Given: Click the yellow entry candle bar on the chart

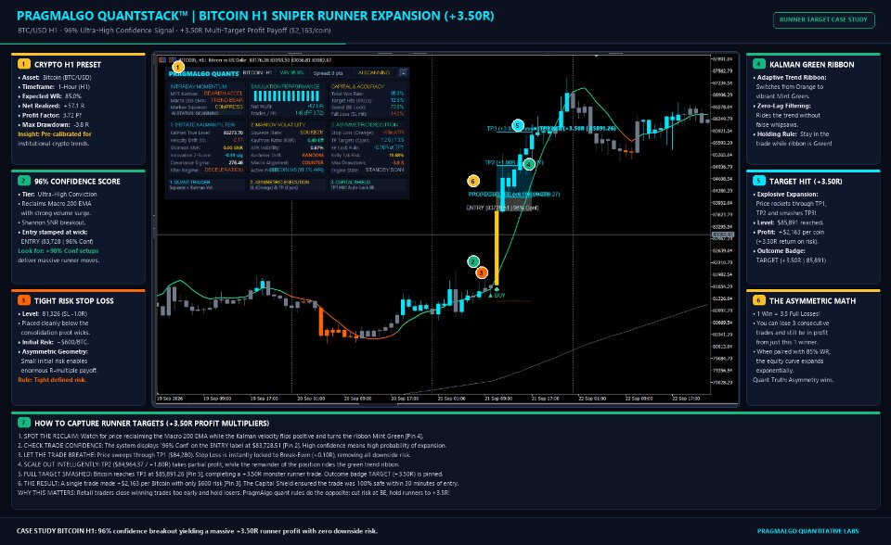Looking at the screenshot, I should 497,247.
